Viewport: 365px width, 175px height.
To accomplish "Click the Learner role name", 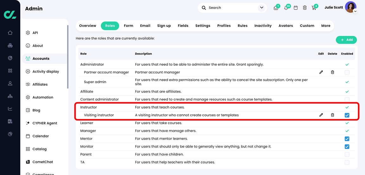I will point(86,123).
